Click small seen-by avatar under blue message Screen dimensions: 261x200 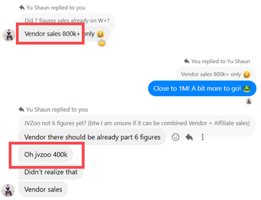(249, 101)
